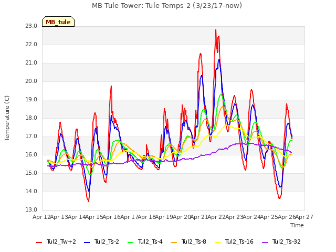The width and height of the screenshot is (336, 252).
Task: Click the Apr 22 x-axis tick label
Action: pyautogui.click(x=216, y=217)
